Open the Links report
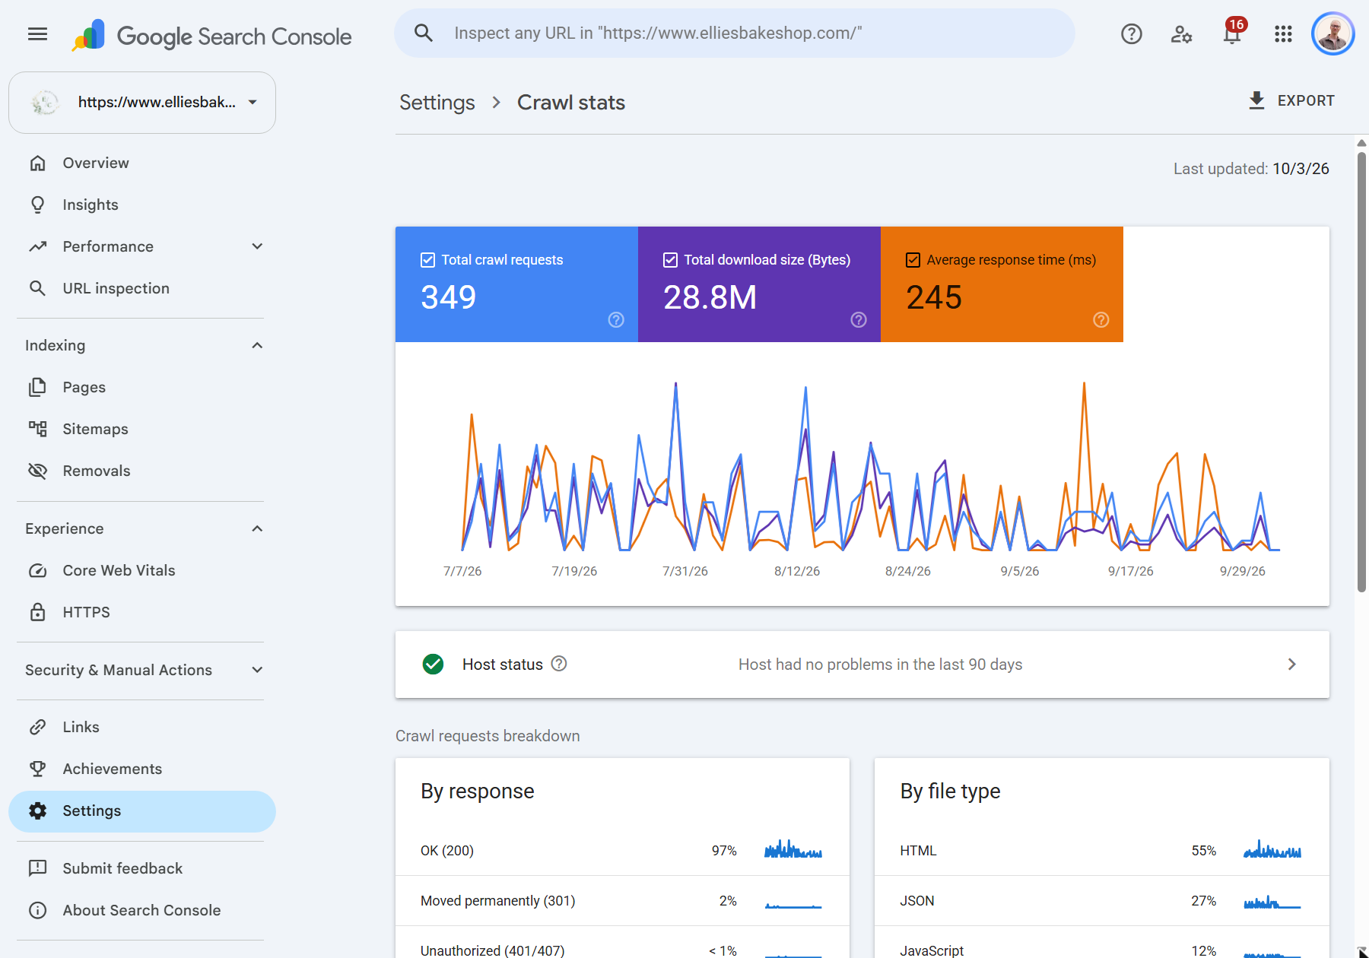This screenshot has width=1369, height=958. point(142,727)
